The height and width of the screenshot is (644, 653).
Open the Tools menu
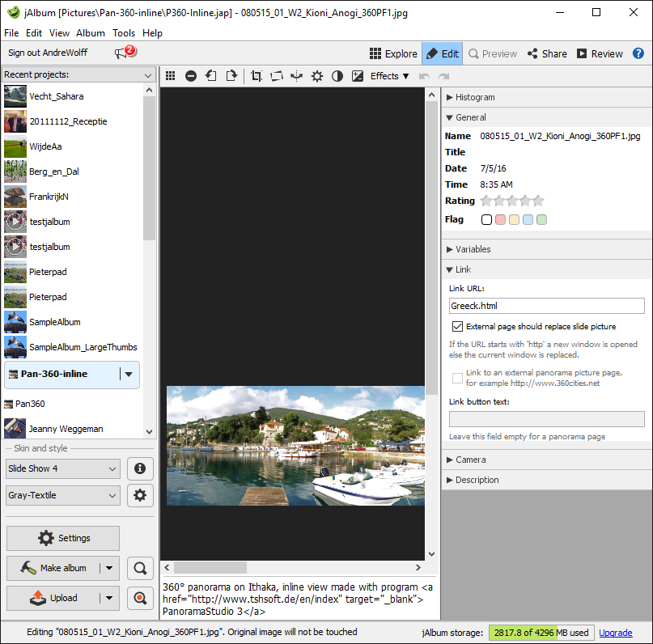click(x=124, y=33)
